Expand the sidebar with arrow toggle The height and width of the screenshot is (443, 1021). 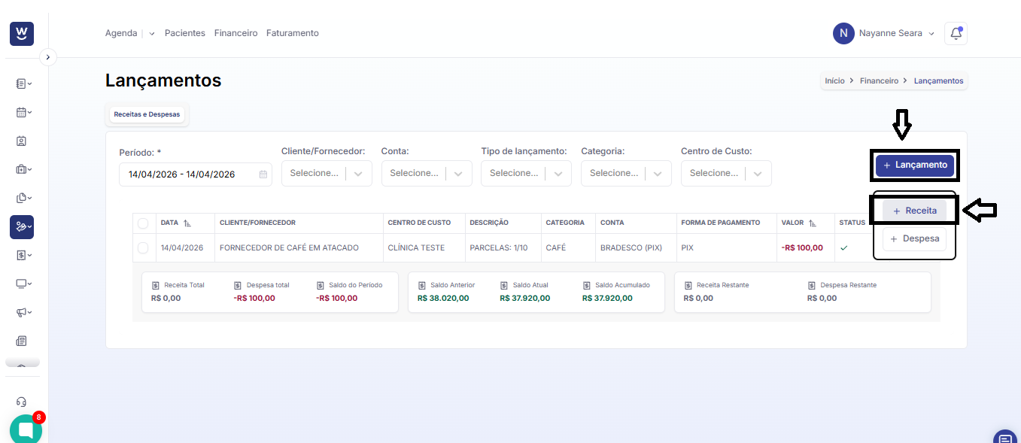(47, 56)
